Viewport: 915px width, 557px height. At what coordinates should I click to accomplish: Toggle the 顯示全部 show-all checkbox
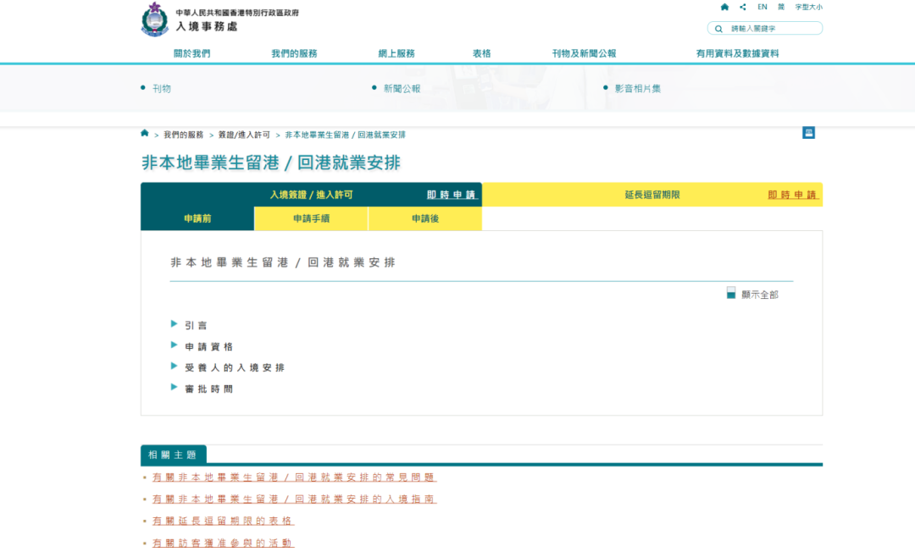click(730, 293)
